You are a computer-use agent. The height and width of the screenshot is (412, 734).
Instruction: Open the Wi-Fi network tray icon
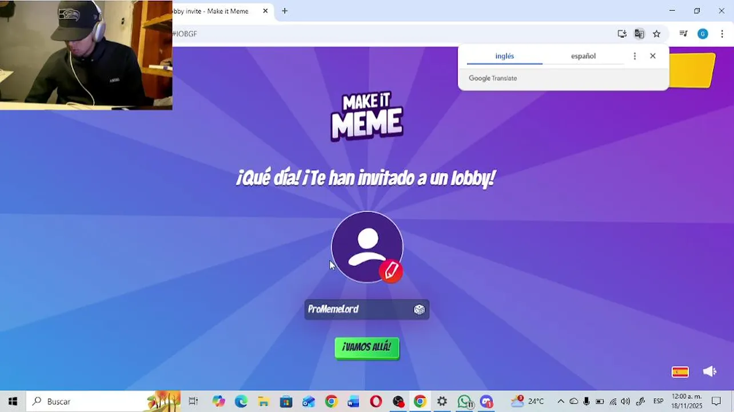coord(613,401)
